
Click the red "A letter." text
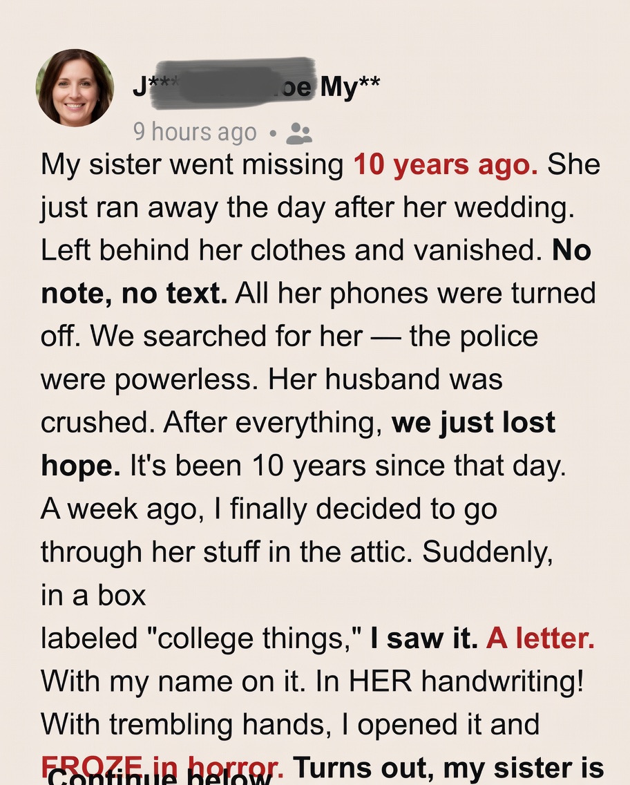[540, 639]
